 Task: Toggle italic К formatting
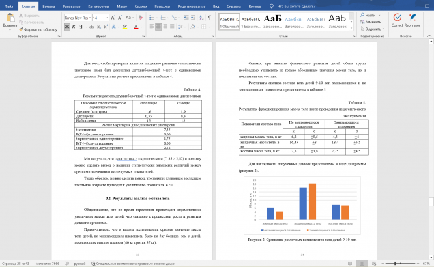pyautogui.click(x=74, y=27)
